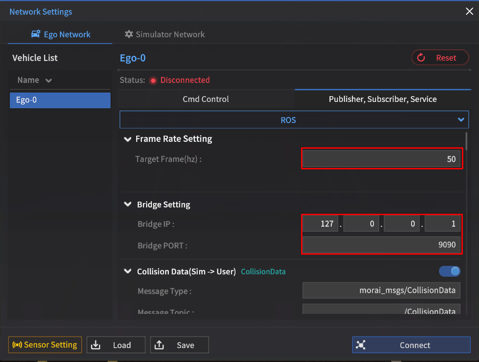Click the Load file button

[x=116, y=345]
